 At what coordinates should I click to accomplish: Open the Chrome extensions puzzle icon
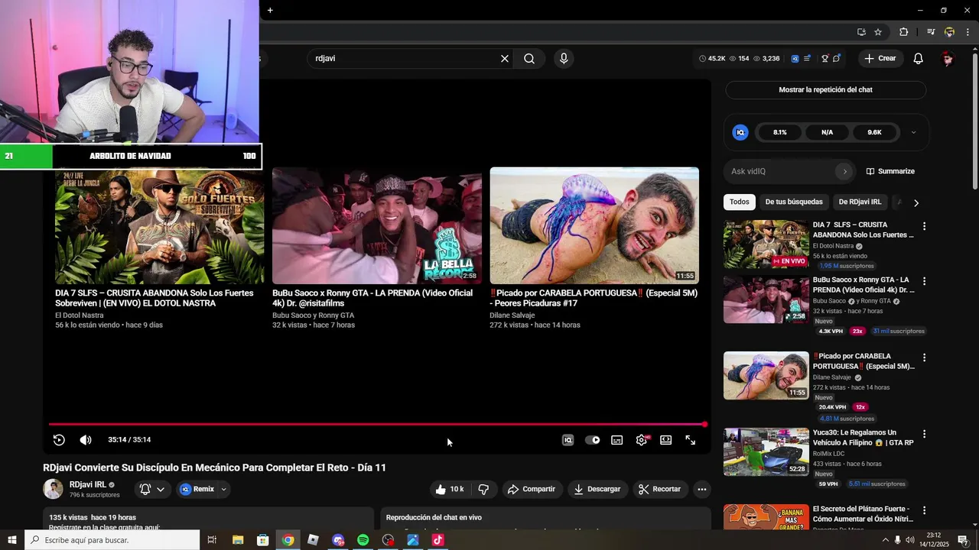pyautogui.click(x=904, y=32)
